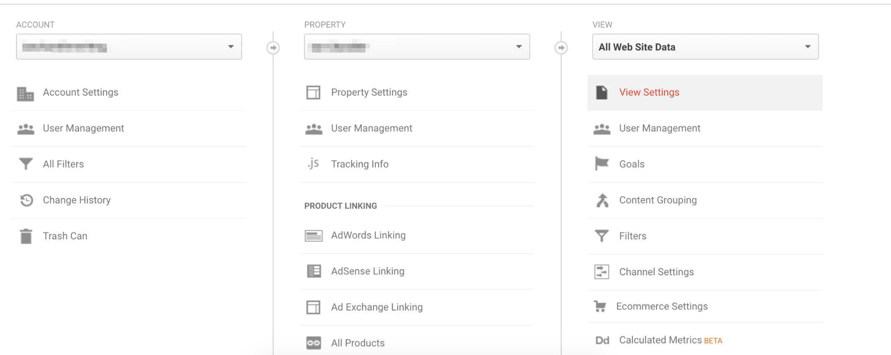This screenshot has height=355, width=891.
Task: Click the arrow button between Property and View
Action: coord(561,48)
